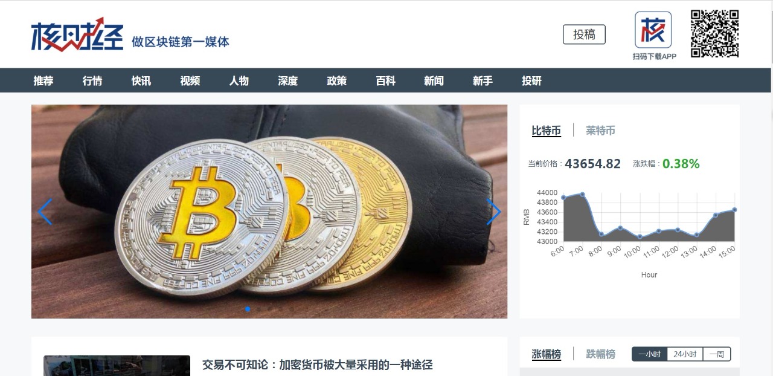Go to previous carousel slide arrow
This screenshot has width=773, height=376.
click(x=45, y=212)
